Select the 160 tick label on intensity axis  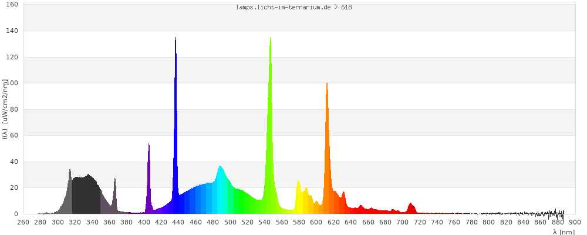[x=12, y=5]
